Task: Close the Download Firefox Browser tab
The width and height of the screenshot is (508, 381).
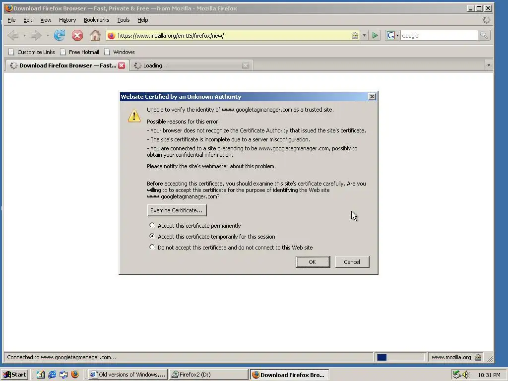Action: pos(122,65)
